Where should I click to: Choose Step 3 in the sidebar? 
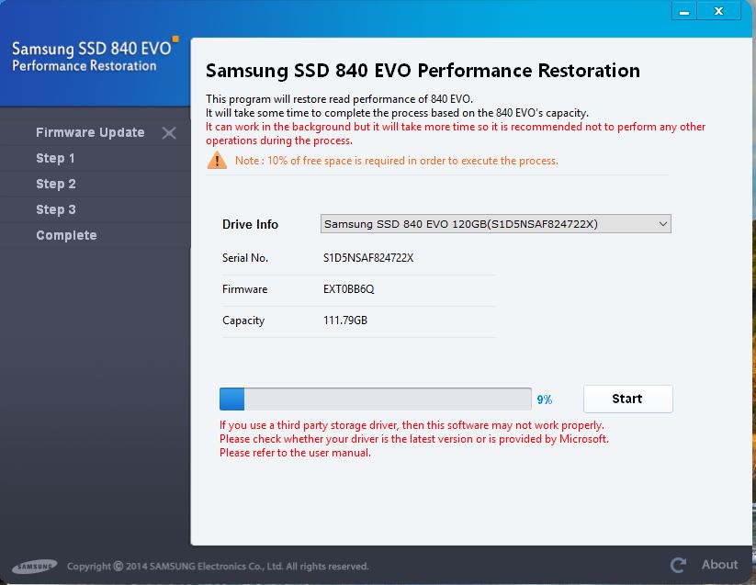[x=56, y=209]
